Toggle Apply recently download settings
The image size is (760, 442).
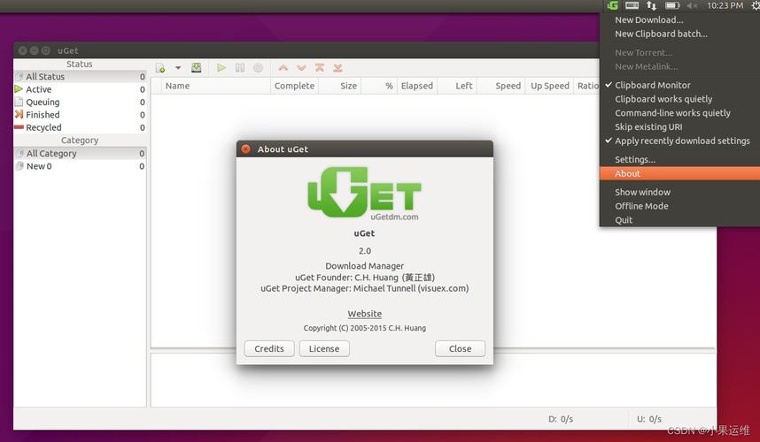click(x=679, y=141)
